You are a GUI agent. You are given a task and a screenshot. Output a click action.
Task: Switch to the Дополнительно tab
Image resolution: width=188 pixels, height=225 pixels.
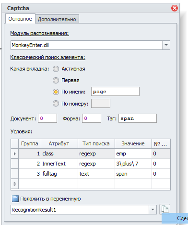click(x=57, y=19)
